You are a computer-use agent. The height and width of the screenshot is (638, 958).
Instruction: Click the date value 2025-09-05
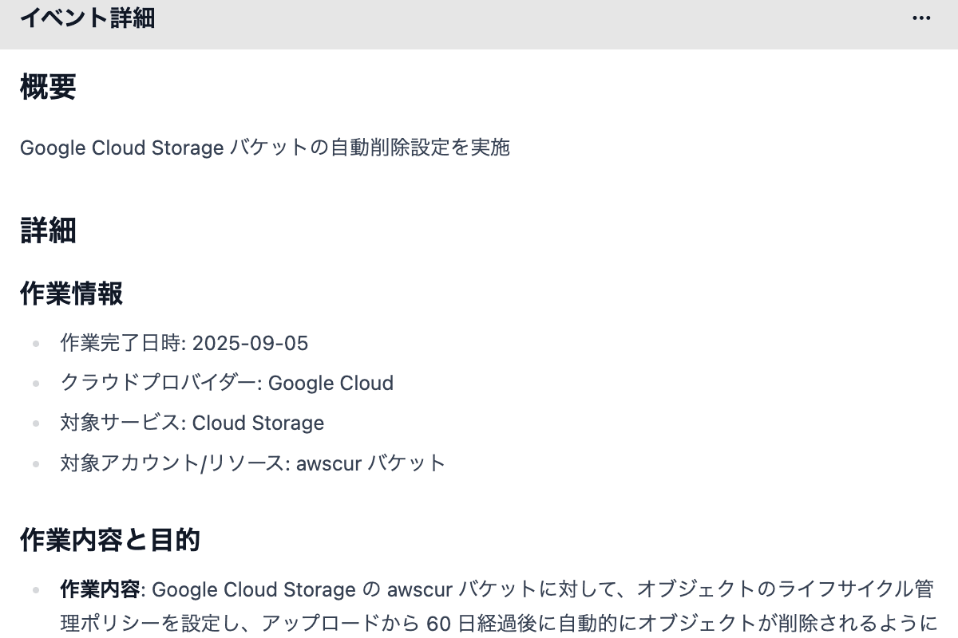pyautogui.click(x=250, y=344)
